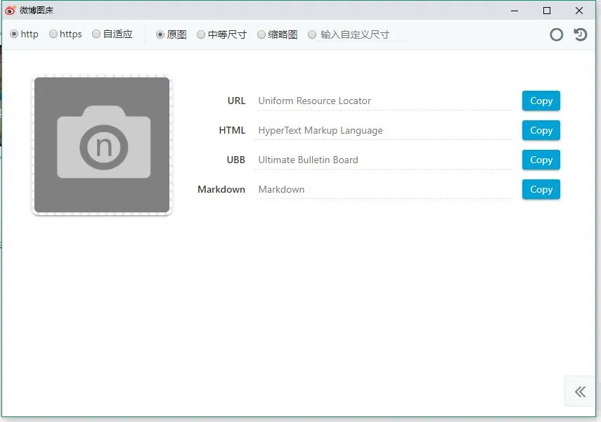Select the http protocol radio button
Image resolution: width=601 pixels, height=422 pixels.
click(14, 34)
